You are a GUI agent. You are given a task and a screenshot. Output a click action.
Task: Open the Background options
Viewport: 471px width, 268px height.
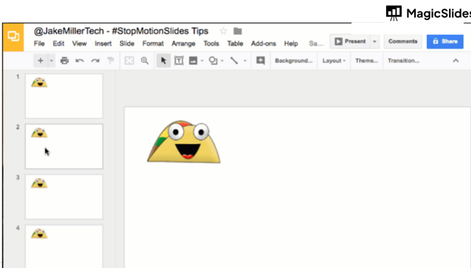293,61
